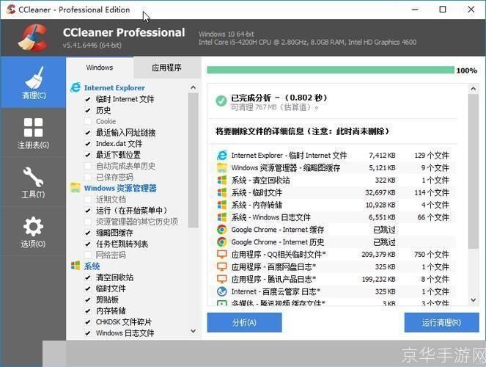
Task: Enable 资源管理器的其它历史项 checkbox
Action: (x=88, y=222)
